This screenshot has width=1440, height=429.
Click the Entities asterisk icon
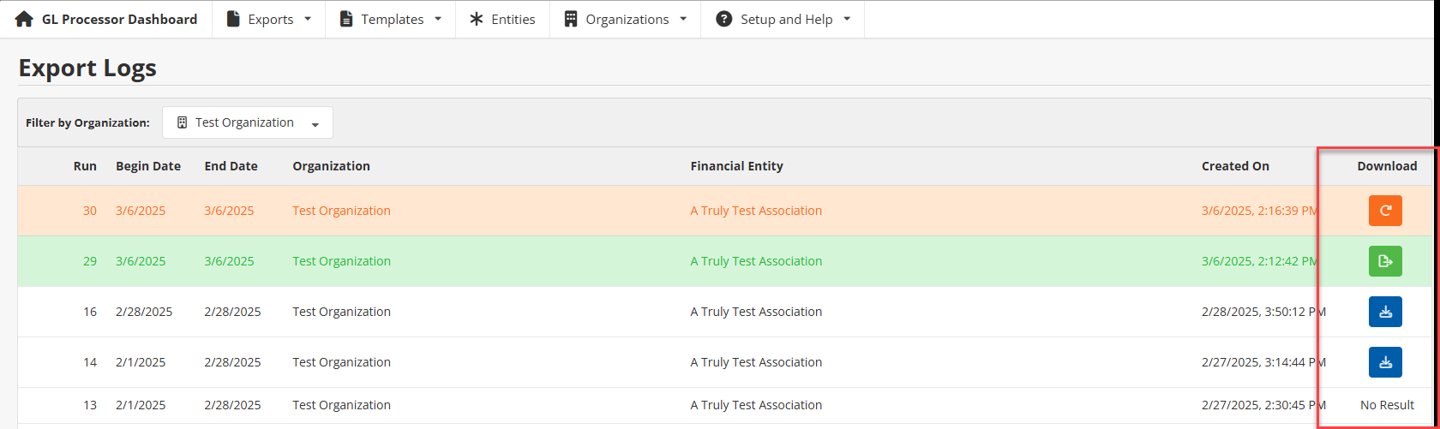tap(477, 19)
